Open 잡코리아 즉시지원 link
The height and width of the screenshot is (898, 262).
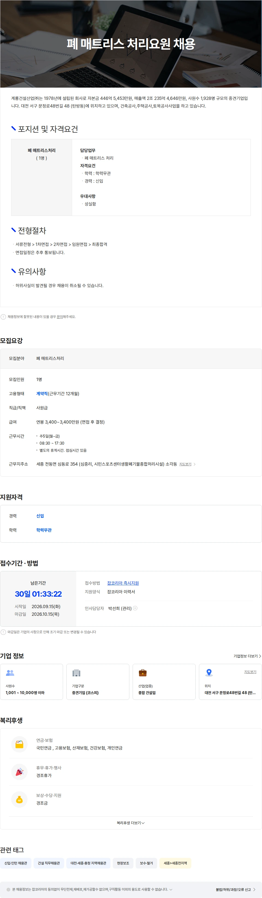tap(123, 583)
